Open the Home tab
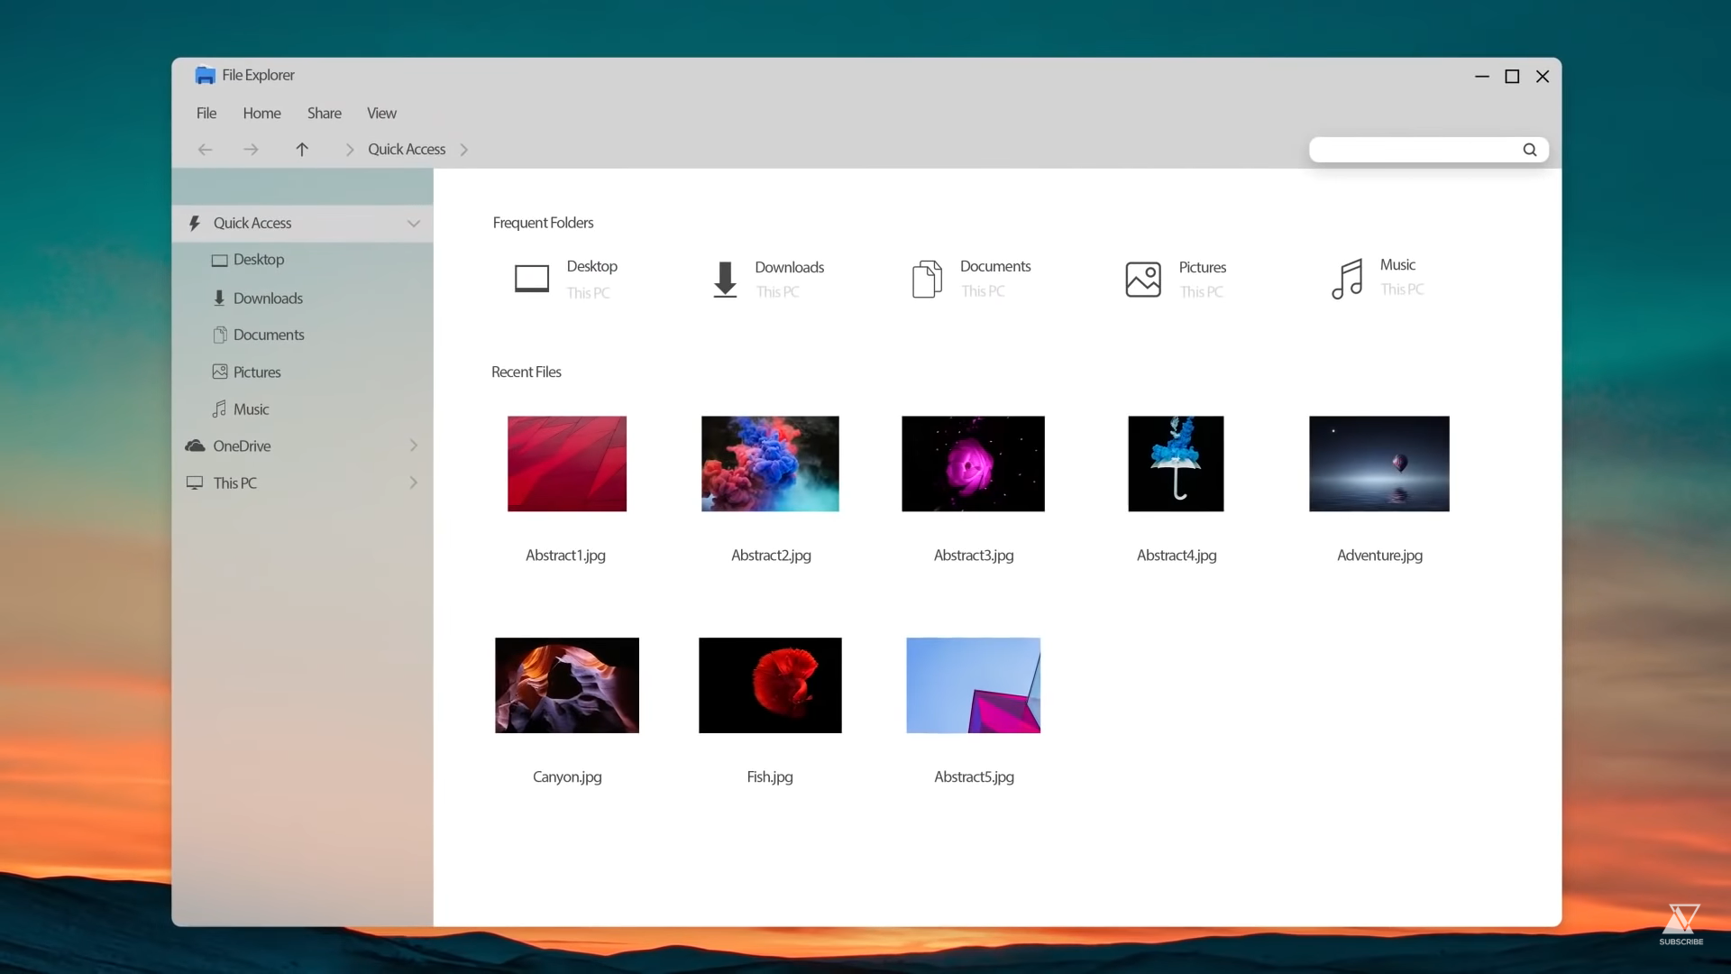1731x974 pixels. coord(261,113)
